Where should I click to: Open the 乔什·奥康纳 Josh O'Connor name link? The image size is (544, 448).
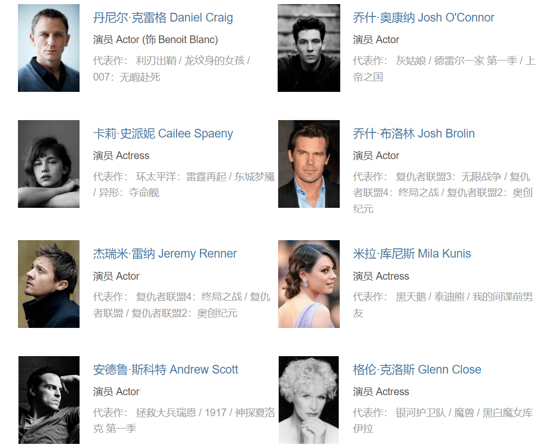[423, 17]
